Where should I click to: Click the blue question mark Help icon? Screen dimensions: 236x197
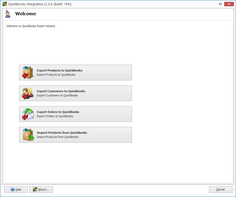pyautogui.click(x=12, y=189)
